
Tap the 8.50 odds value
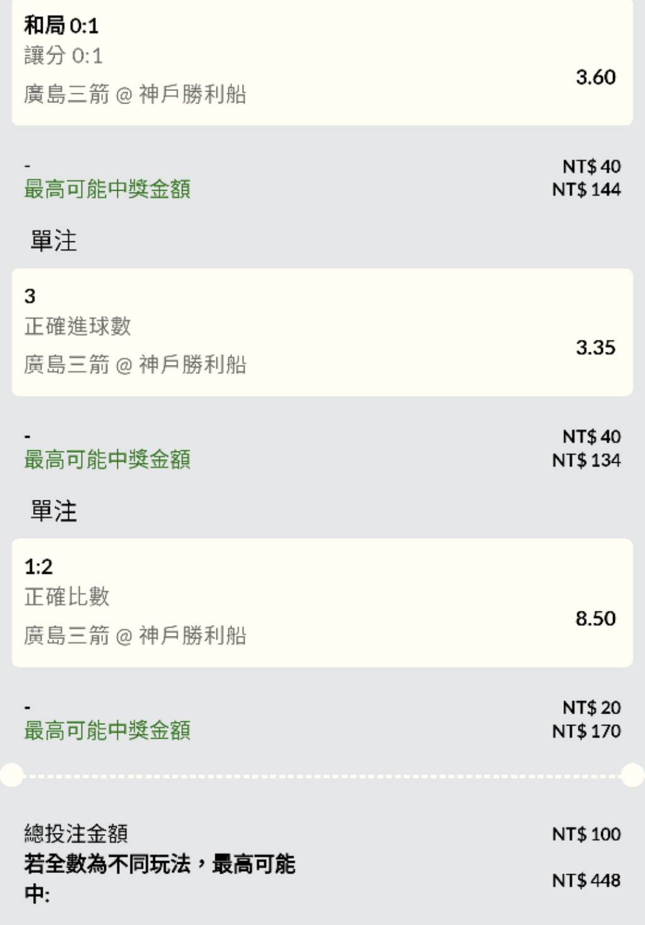(595, 618)
